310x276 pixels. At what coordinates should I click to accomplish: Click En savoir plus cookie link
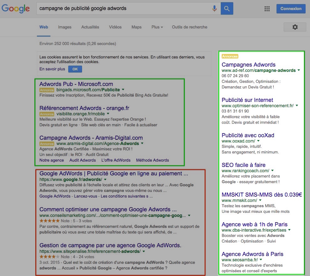pyautogui.click(x=52, y=69)
